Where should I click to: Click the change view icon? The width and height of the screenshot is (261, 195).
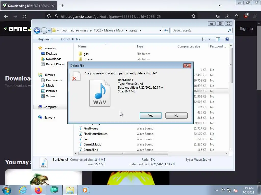(204, 39)
